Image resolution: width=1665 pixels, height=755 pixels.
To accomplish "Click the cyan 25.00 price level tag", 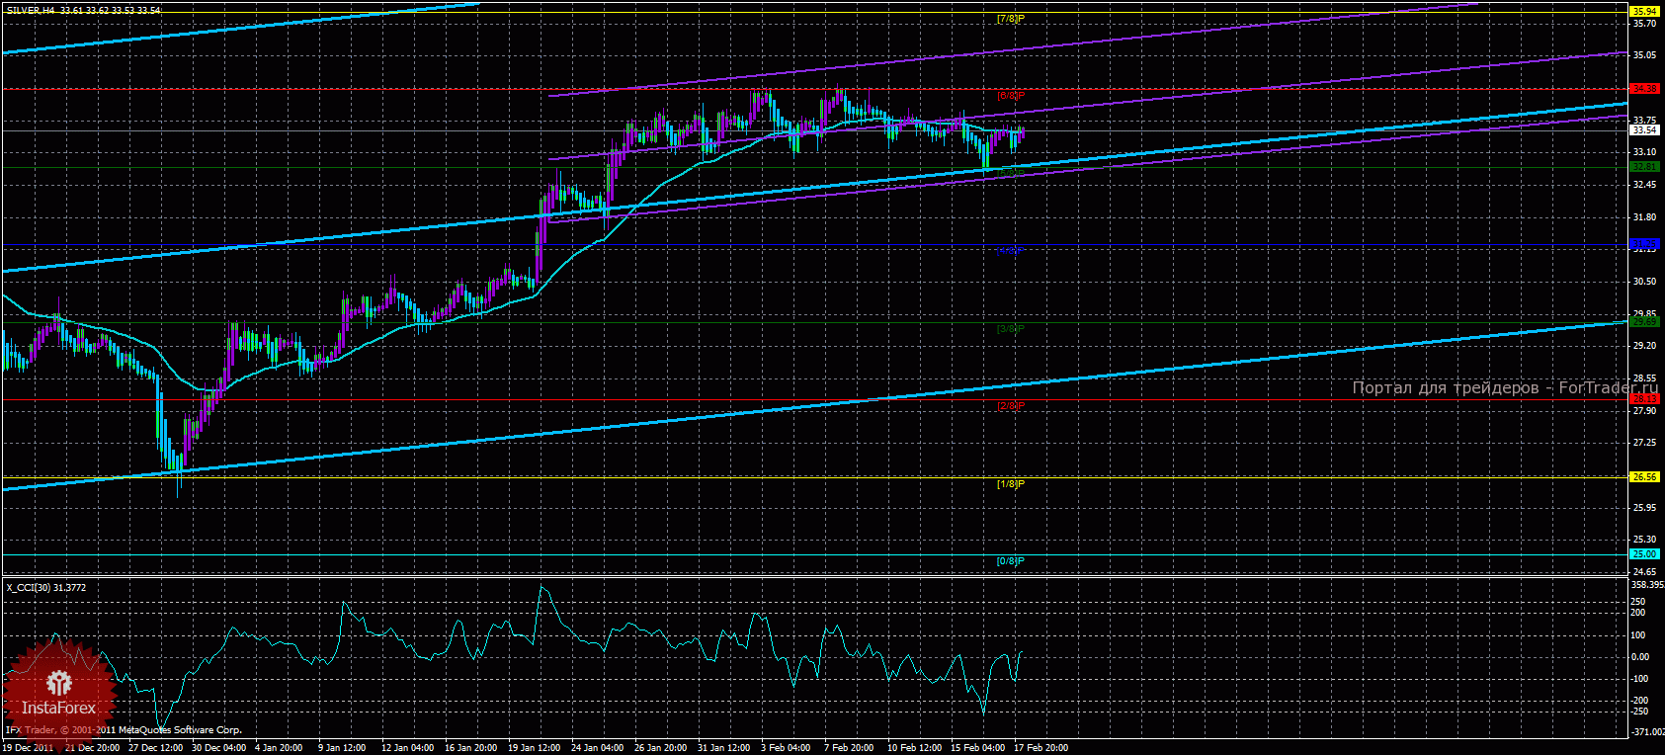I will pos(1644,554).
